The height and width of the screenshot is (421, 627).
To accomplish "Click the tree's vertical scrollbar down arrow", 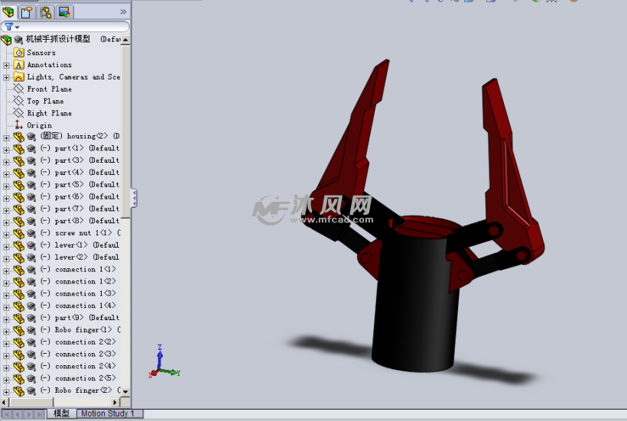I will click(x=125, y=392).
